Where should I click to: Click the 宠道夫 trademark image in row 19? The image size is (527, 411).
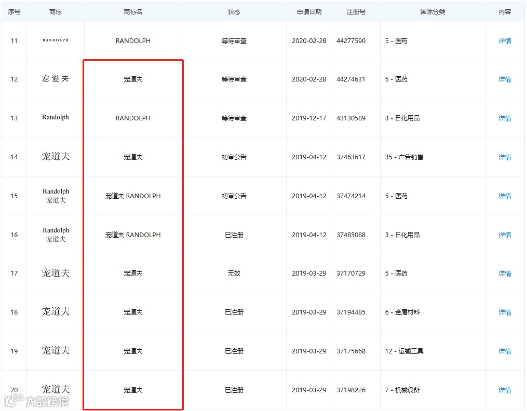pos(56,350)
